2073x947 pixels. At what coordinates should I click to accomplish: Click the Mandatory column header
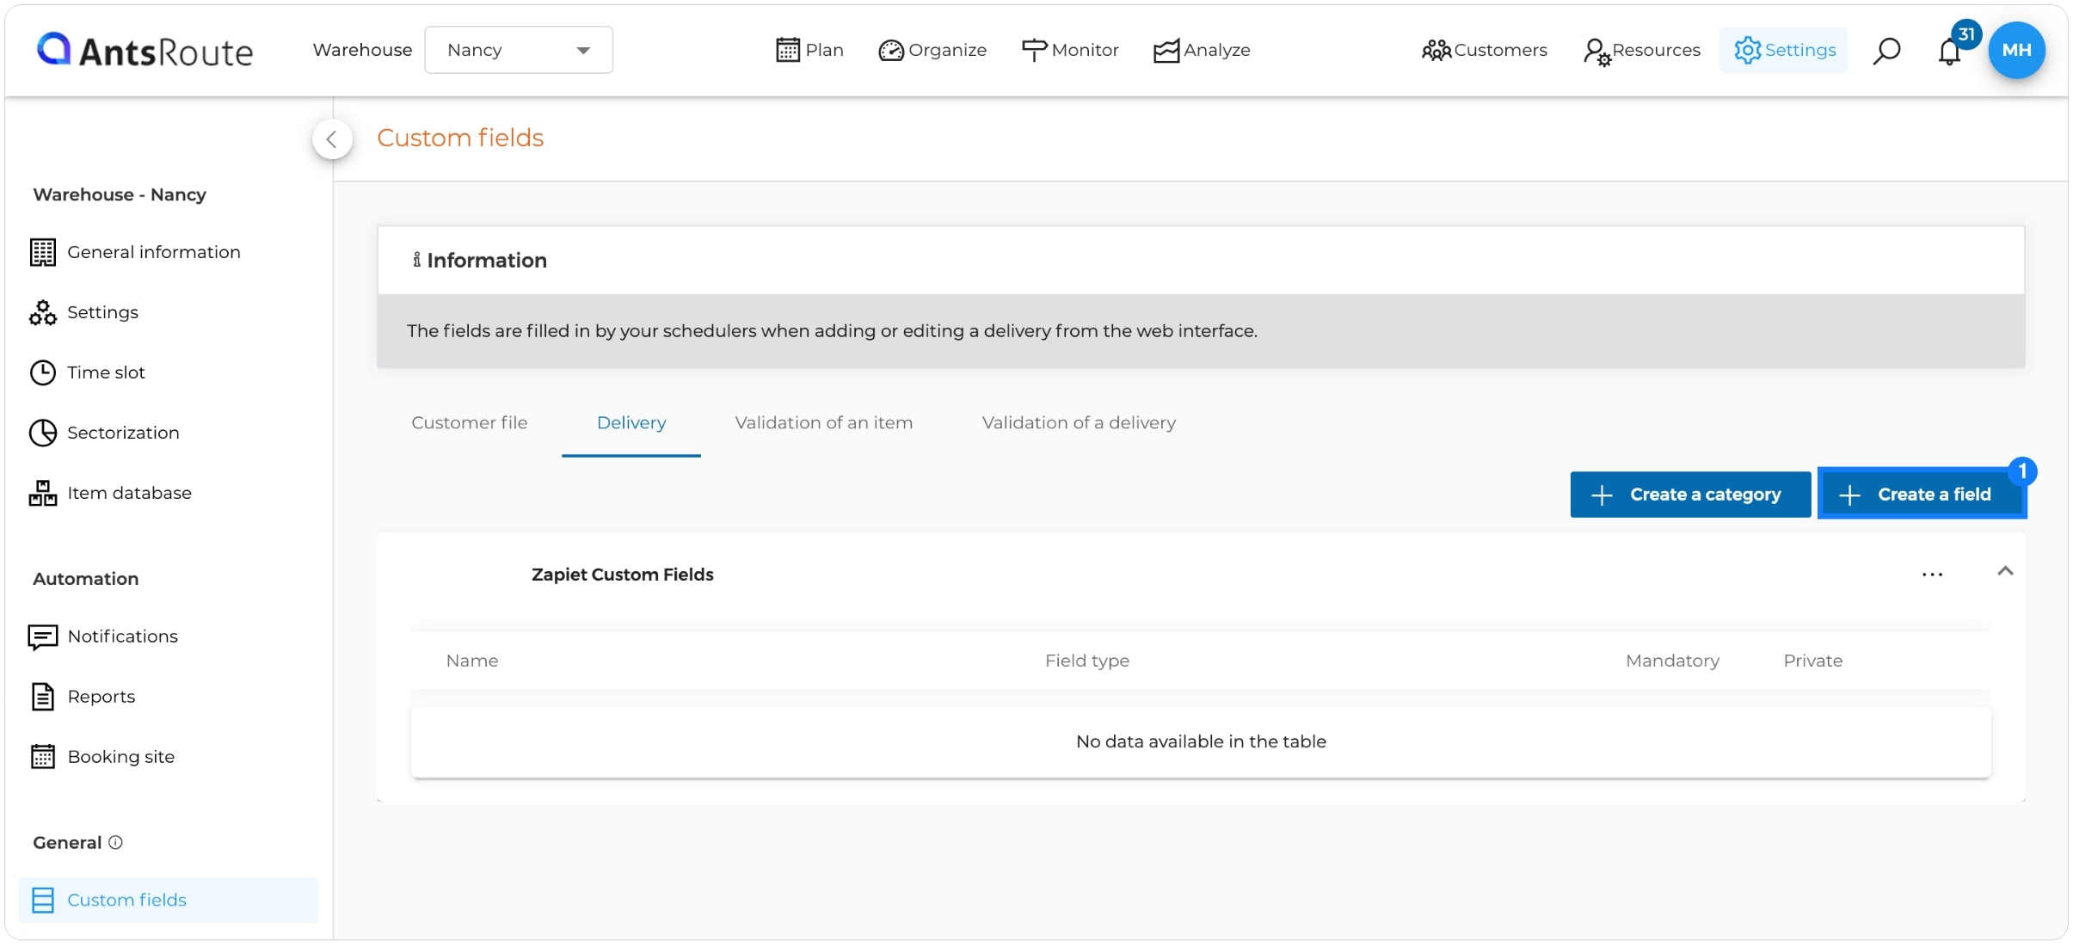click(1672, 661)
